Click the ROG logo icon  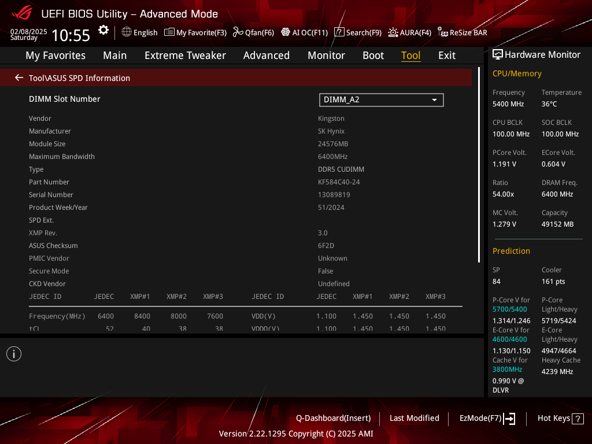(22, 13)
